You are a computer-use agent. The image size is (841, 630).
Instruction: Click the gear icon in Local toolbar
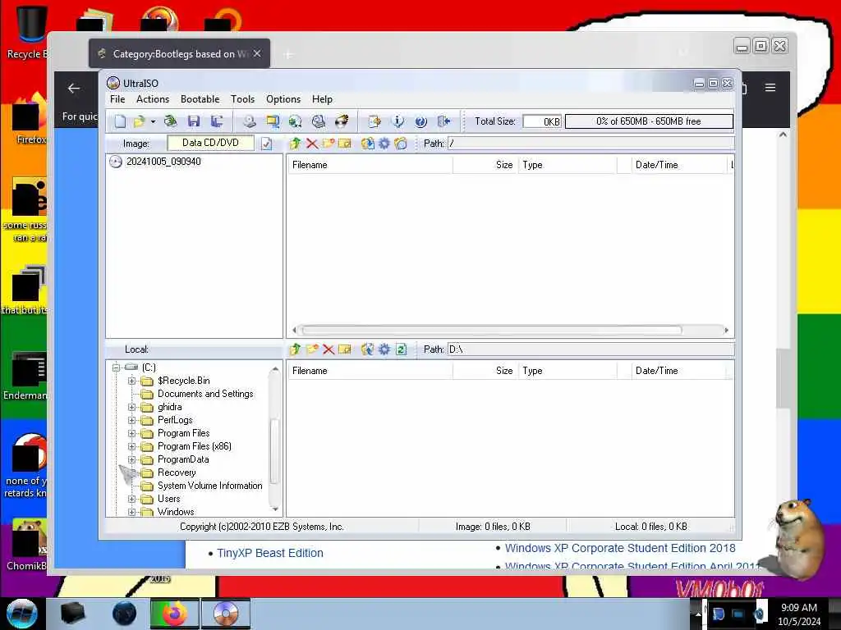click(384, 349)
